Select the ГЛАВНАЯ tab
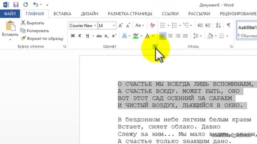Image resolution: width=257 pixels, height=144 pixels. (x=35, y=14)
